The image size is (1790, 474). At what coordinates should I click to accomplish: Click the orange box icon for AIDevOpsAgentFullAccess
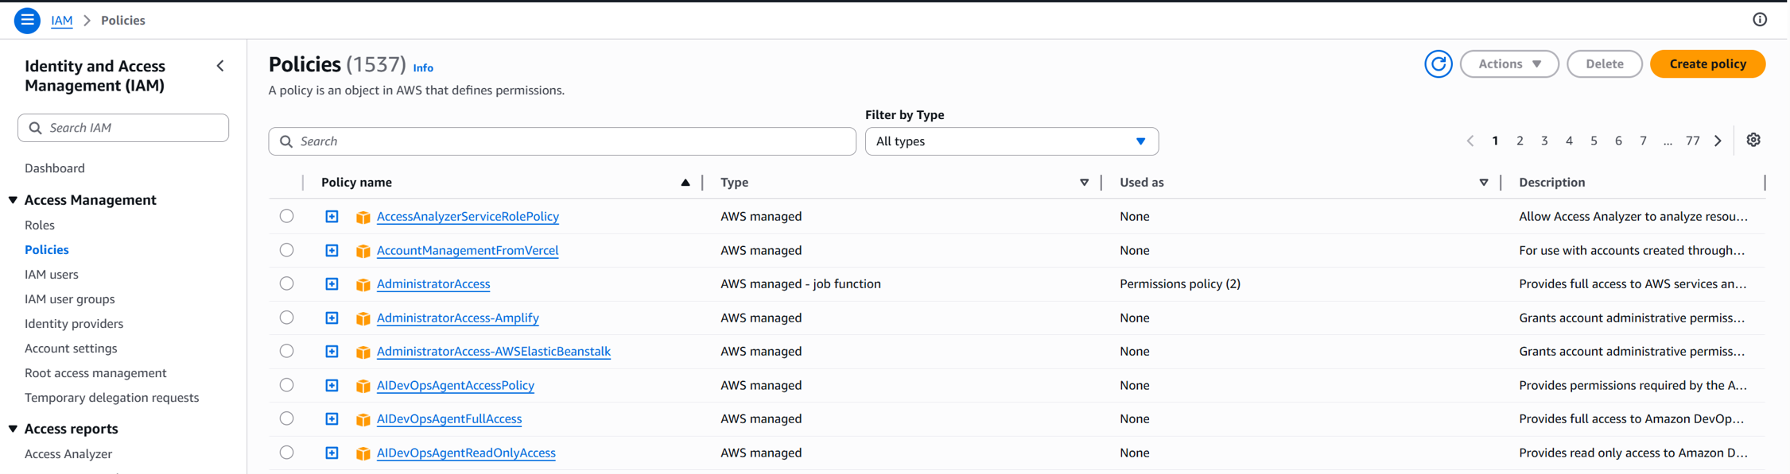point(363,419)
